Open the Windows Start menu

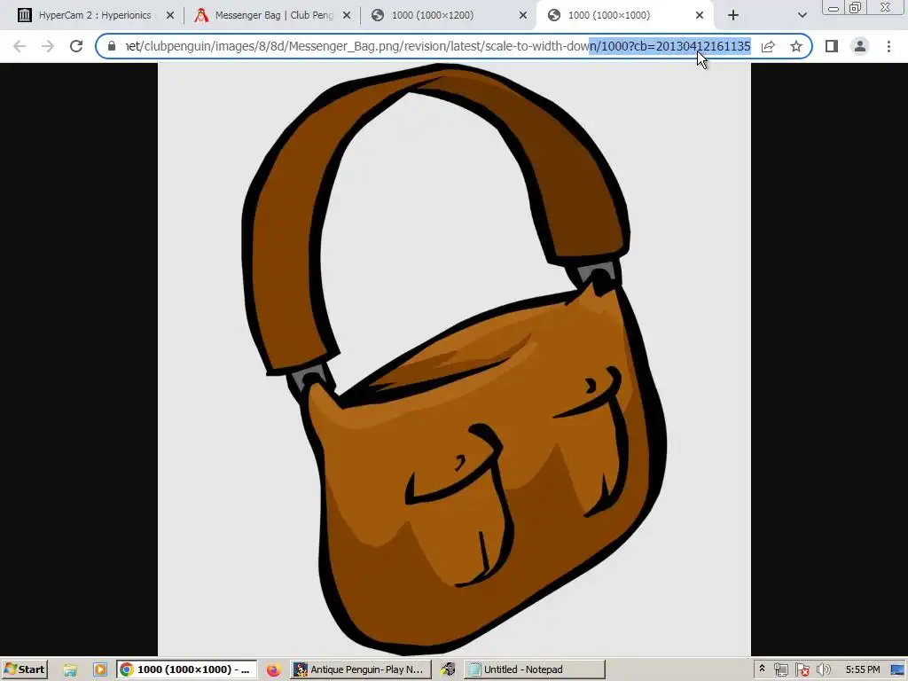tap(24, 669)
